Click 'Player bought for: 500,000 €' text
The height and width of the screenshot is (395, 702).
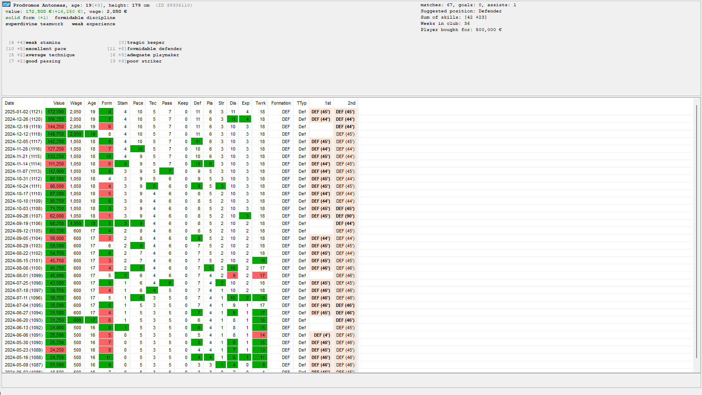click(461, 30)
